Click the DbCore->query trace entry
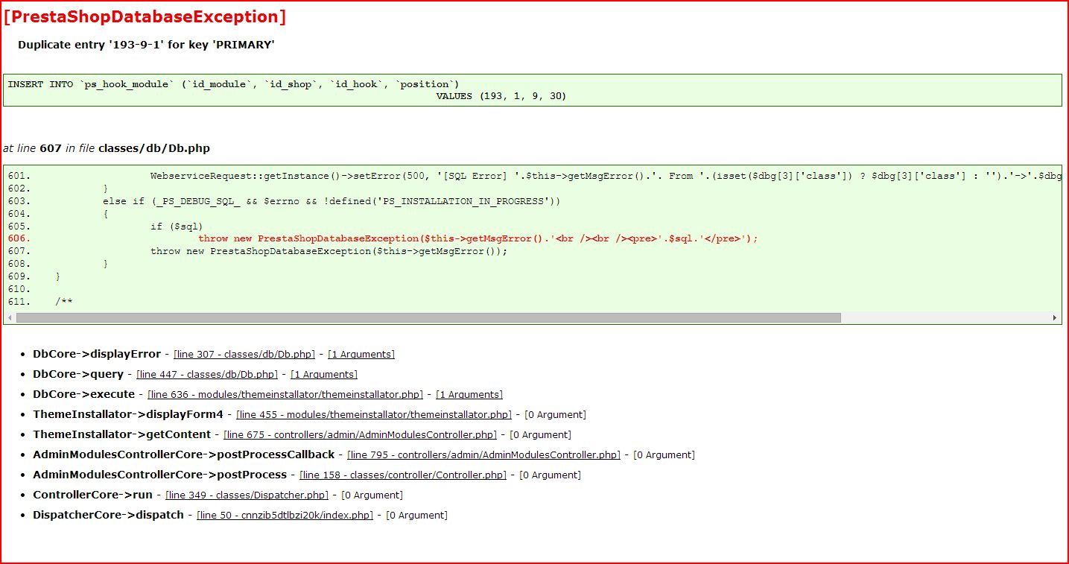 pos(78,375)
